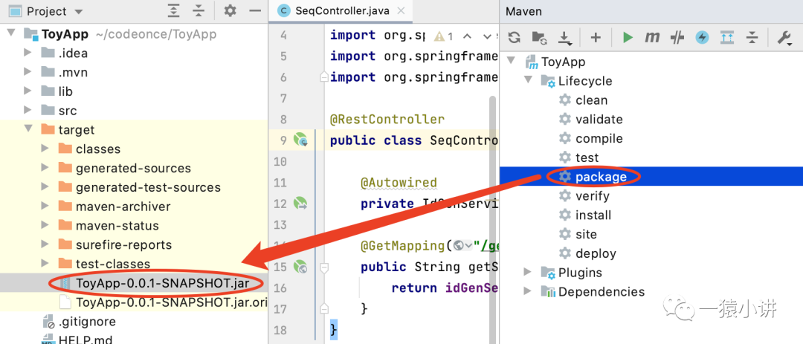The width and height of the screenshot is (803, 344).
Task: Download sources and documentation icon
Action: pos(564,37)
